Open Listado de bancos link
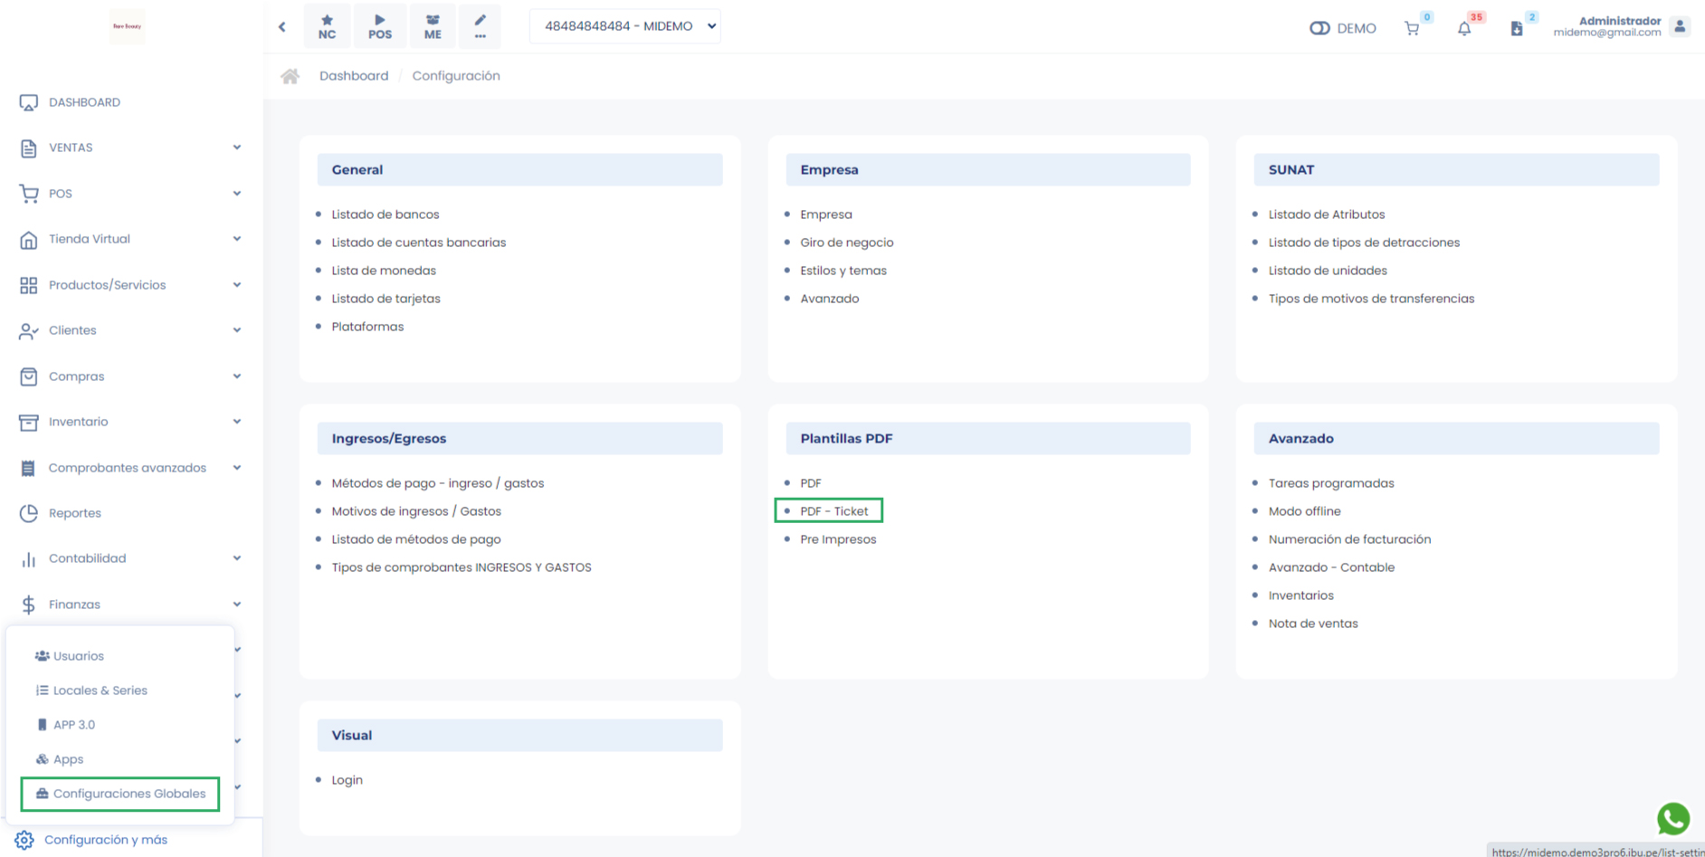The height and width of the screenshot is (857, 1705). (385, 214)
